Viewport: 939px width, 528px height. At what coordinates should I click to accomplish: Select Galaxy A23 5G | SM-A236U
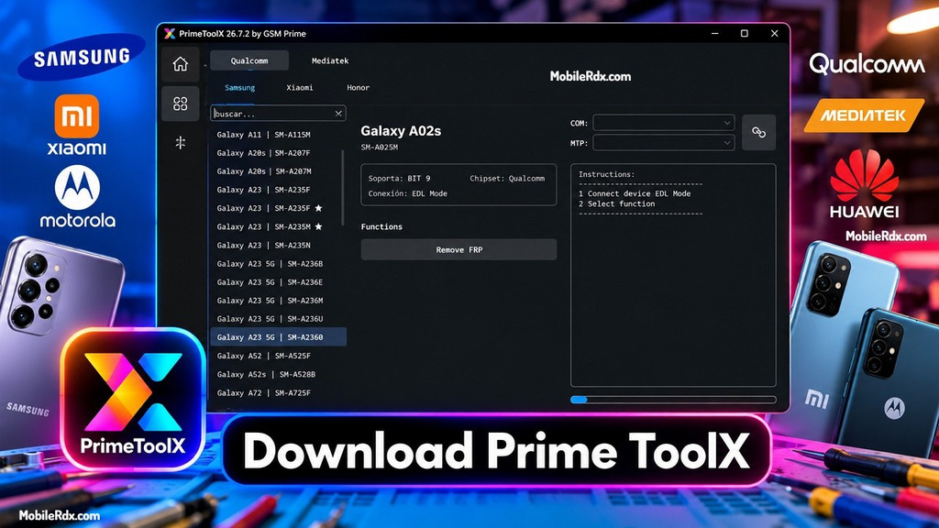click(x=270, y=318)
